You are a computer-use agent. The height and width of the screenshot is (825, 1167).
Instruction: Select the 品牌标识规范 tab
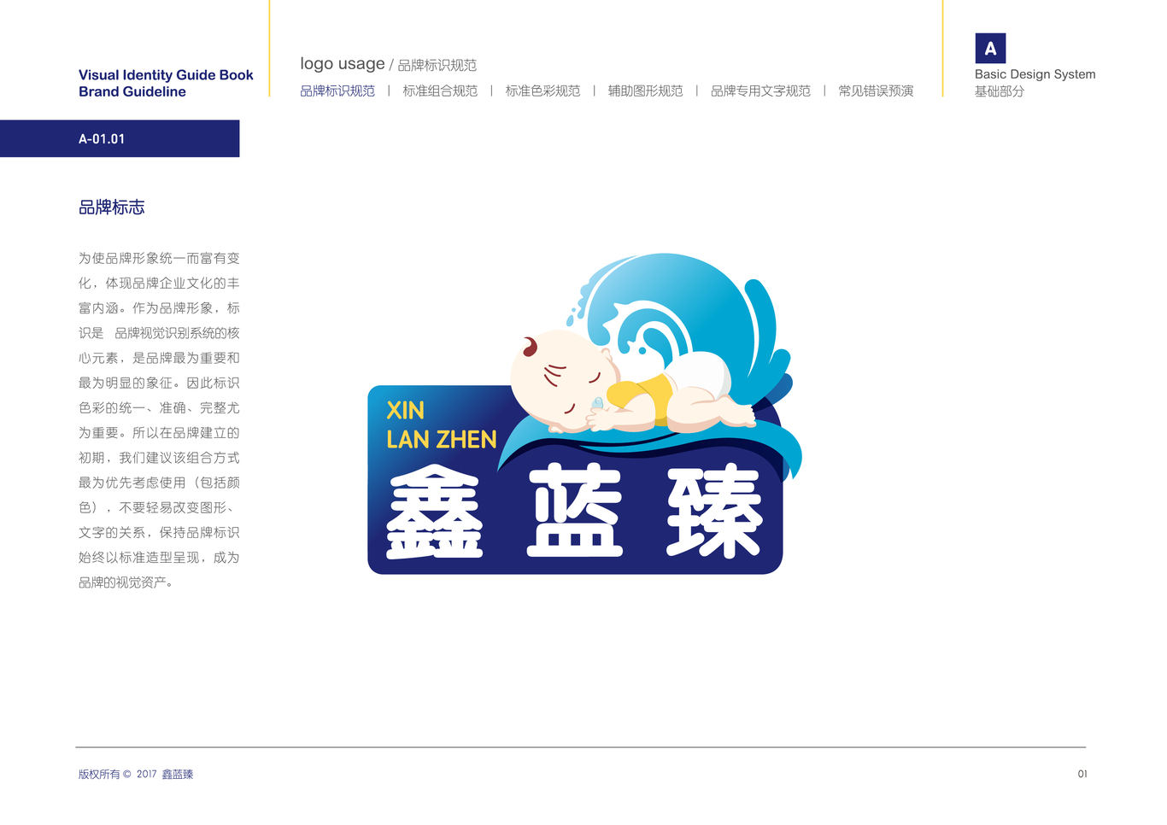(337, 91)
